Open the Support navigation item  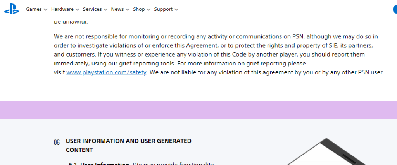pos(163,9)
